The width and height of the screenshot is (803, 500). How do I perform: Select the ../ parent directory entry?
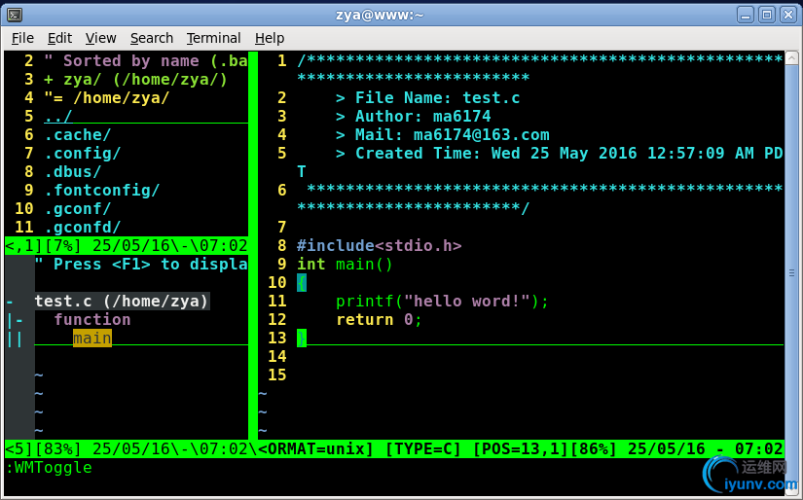tap(57, 116)
